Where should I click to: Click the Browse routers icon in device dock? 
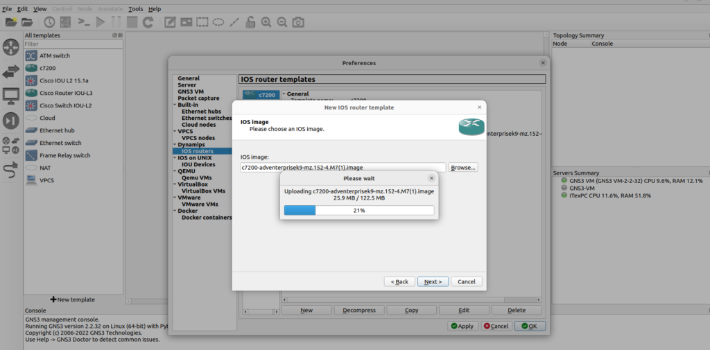11,47
